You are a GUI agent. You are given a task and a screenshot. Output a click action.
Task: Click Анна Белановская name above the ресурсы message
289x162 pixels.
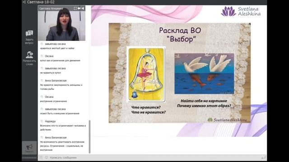point(56,137)
